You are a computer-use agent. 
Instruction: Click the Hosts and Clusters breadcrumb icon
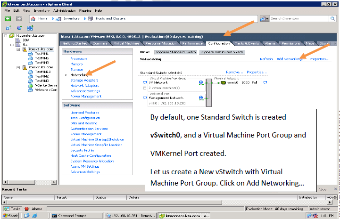pos(91,19)
